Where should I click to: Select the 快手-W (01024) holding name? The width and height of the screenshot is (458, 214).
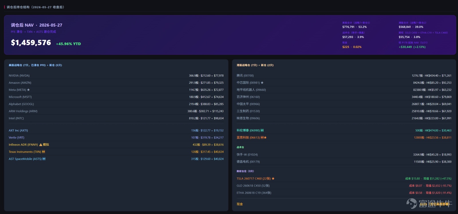coord(247,155)
